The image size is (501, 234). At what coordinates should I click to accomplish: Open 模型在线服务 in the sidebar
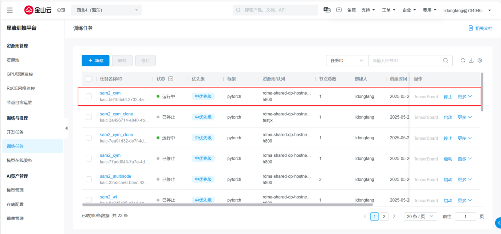19,160
